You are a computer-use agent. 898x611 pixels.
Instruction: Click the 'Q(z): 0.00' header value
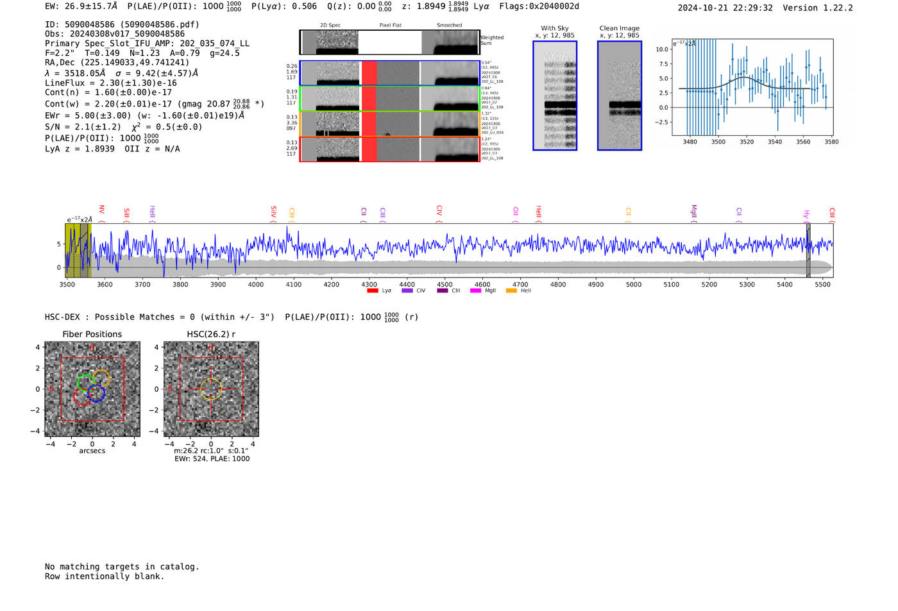click(x=352, y=6)
